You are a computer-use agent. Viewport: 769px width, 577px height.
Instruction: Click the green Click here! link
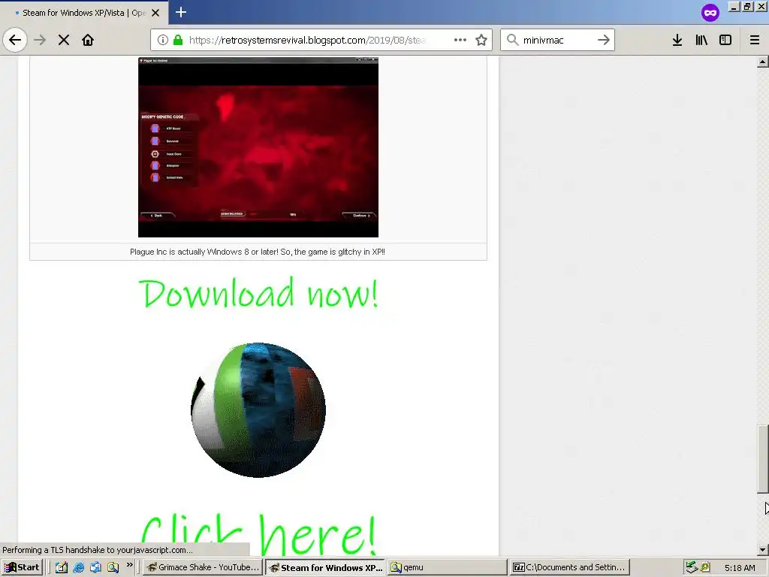pos(258,535)
